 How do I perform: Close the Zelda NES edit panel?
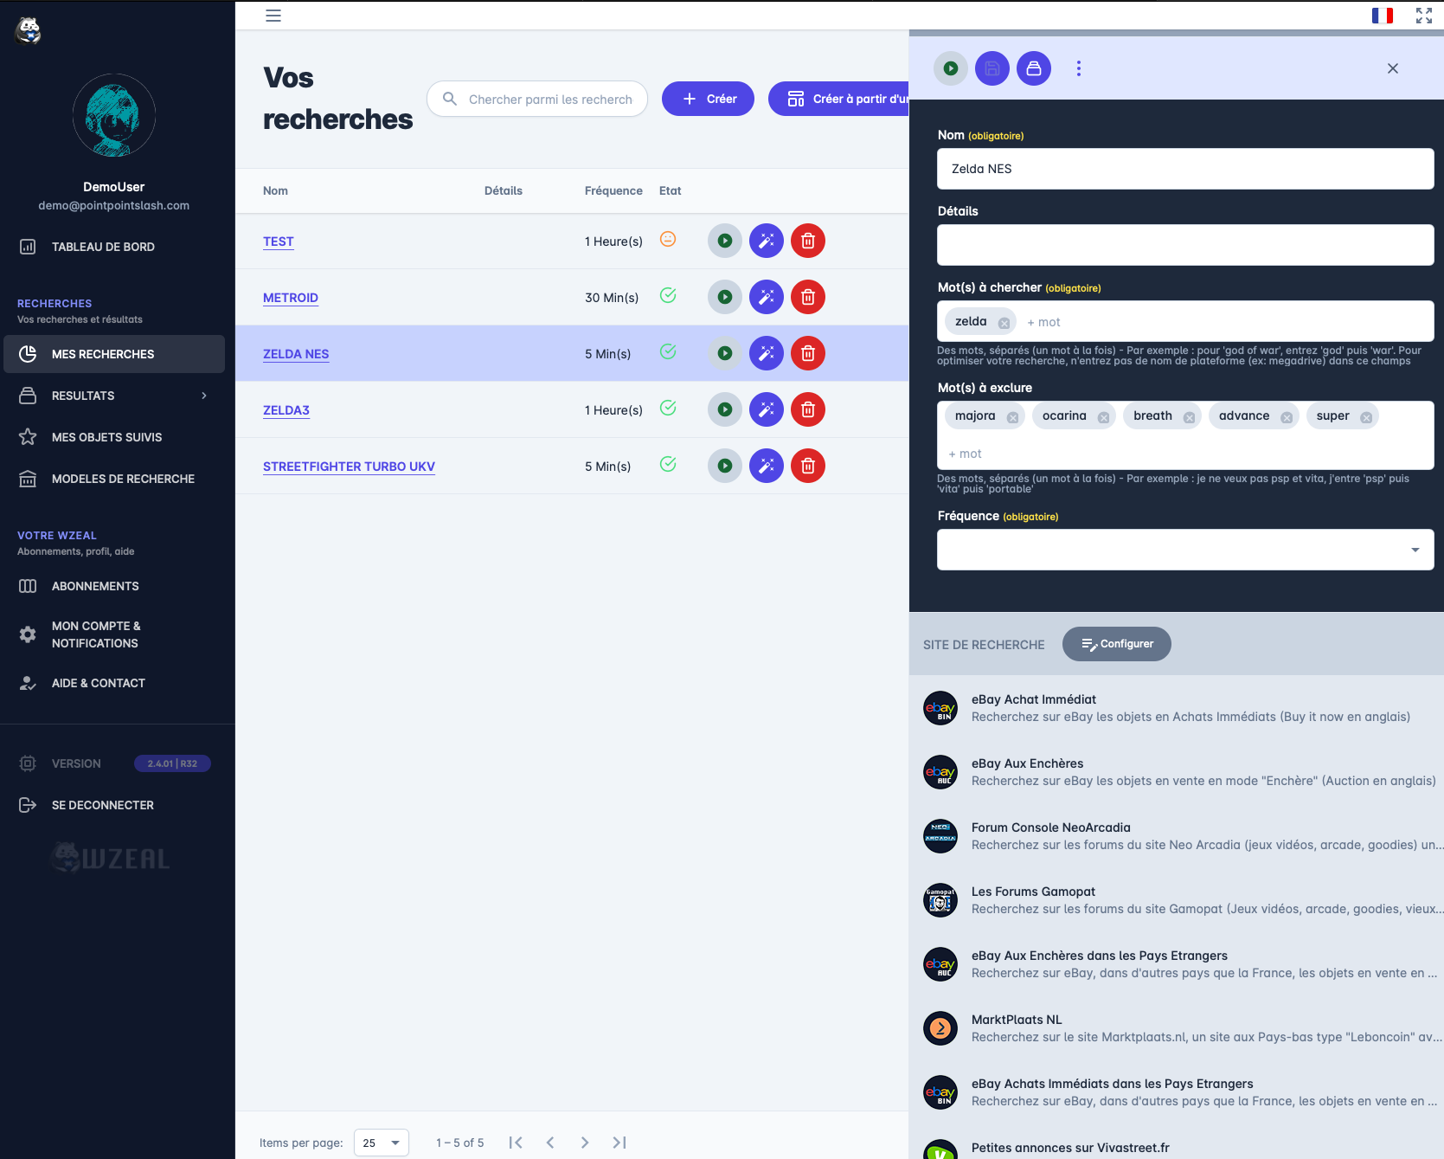[x=1393, y=68]
